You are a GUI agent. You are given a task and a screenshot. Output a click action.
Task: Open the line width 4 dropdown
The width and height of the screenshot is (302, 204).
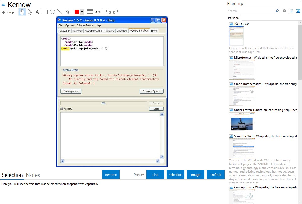click(x=98, y=12)
